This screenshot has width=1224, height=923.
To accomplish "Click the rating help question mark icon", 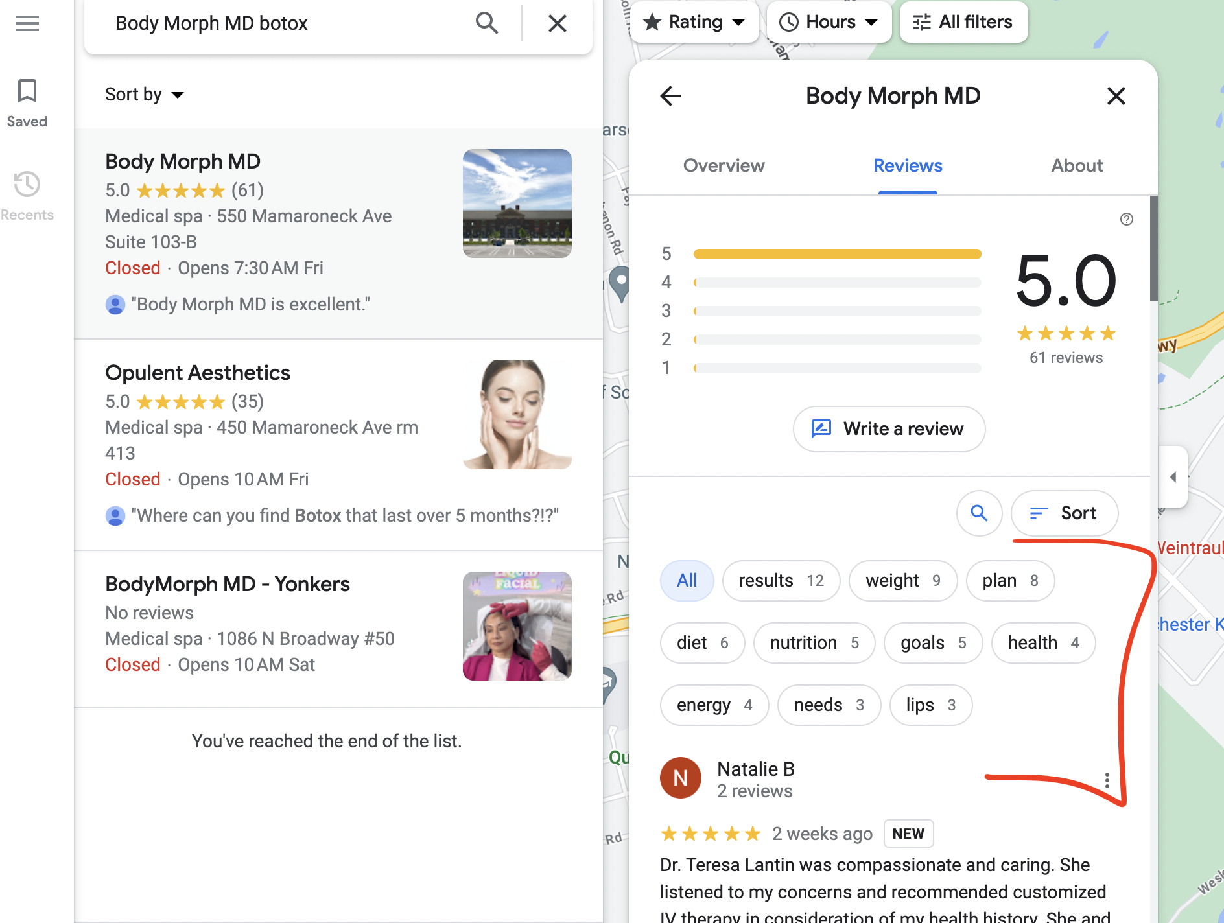I will 1127,220.
